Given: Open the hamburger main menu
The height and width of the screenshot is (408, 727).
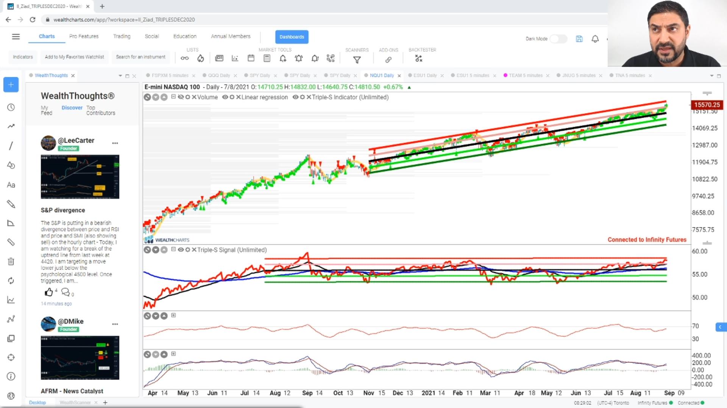Looking at the screenshot, I should pyautogui.click(x=16, y=36).
